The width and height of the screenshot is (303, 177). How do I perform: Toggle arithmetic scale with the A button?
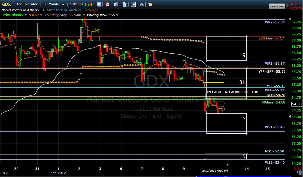pyautogui.click(x=298, y=172)
